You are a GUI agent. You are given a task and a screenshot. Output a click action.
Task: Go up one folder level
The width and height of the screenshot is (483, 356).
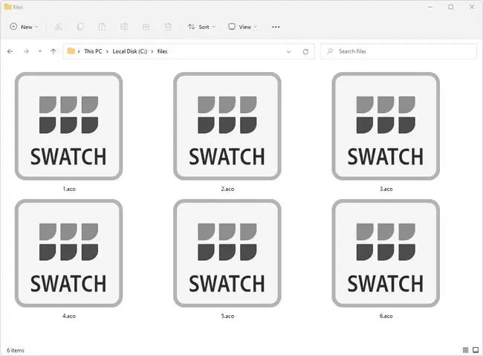pyautogui.click(x=54, y=51)
